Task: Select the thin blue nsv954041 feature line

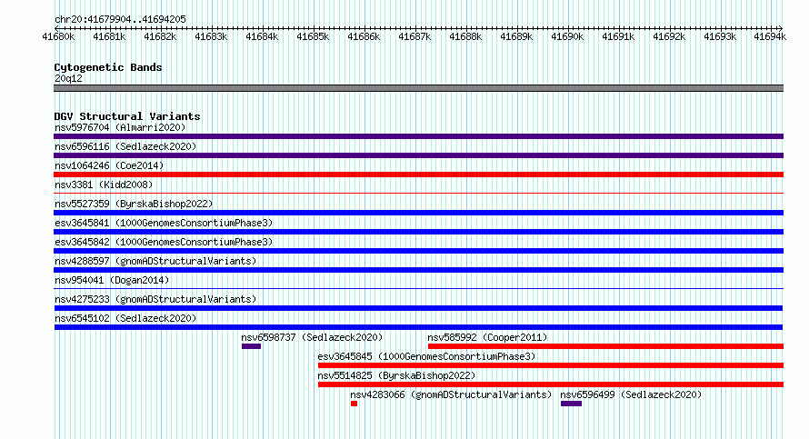Action: (418, 288)
